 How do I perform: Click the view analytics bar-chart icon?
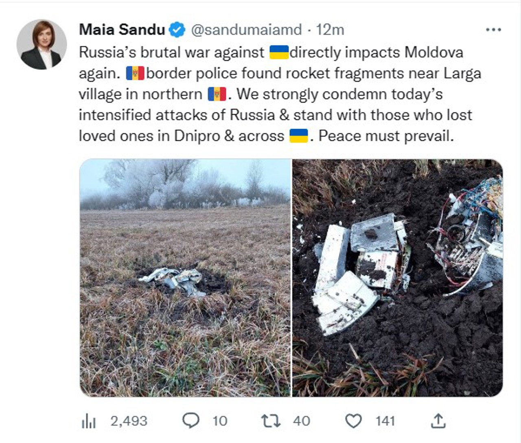(88, 421)
